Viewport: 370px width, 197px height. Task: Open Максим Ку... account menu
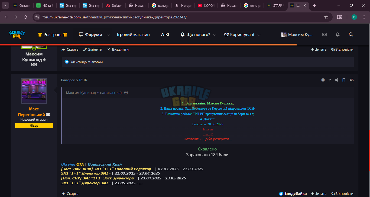(297, 35)
